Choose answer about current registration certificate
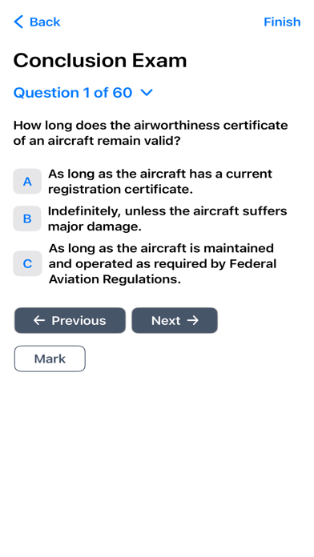Viewport: 314px width, 557px height. [x=160, y=182]
